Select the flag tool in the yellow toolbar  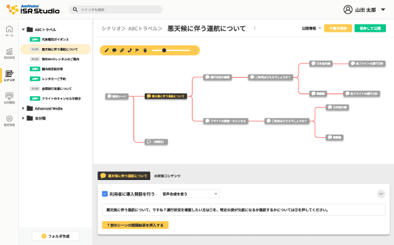point(137,50)
